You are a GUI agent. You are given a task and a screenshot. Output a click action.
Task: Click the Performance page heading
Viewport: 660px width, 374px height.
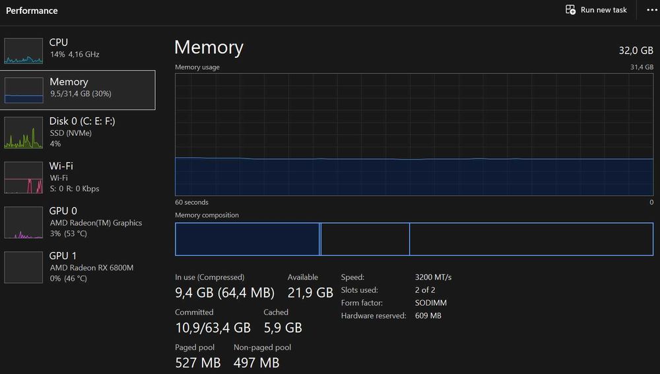click(x=32, y=11)
